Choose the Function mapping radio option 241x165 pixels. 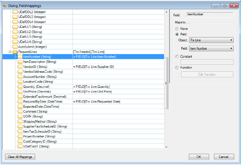177,68
